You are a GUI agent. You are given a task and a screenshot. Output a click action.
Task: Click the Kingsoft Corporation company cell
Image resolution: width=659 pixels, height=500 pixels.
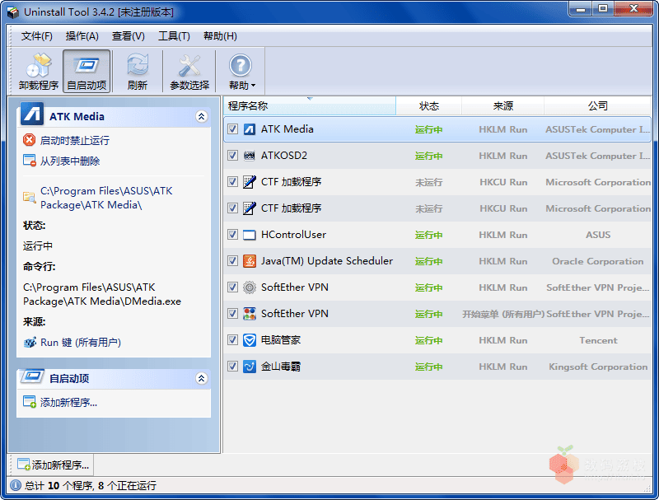click(598, 367)
